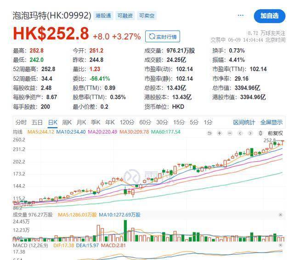Click the chart pan-right arrow icon
This screenshot has width=294, height=260.
[x=250, y=133]
